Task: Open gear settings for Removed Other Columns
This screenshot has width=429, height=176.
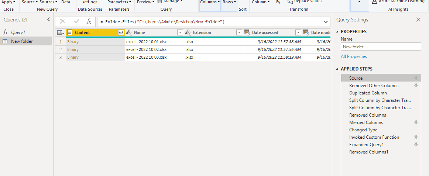Action: pyautogui.click(x=416, y=85)
